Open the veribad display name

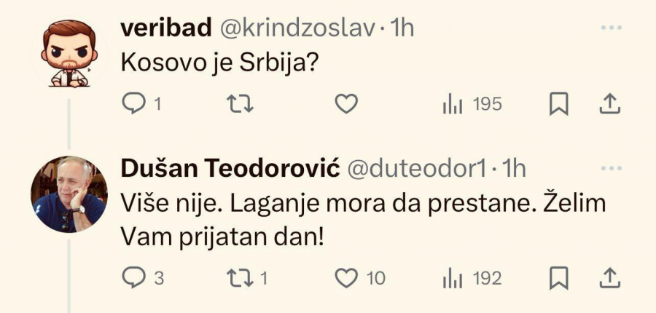pyautogui.click(x=166, y=28)
